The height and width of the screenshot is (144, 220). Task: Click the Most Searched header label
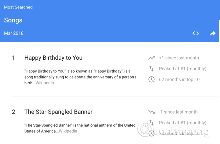point(18,7)
